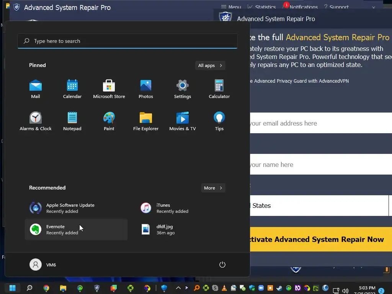Show All apps list
392x294 pixels.
(210, 65)
